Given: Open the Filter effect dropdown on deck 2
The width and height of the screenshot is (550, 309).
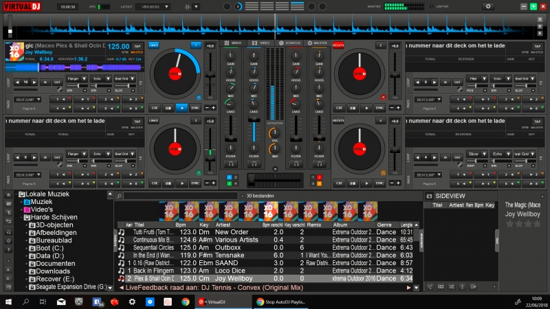Looking at the screenshot, I should click(x=477, y=79).
